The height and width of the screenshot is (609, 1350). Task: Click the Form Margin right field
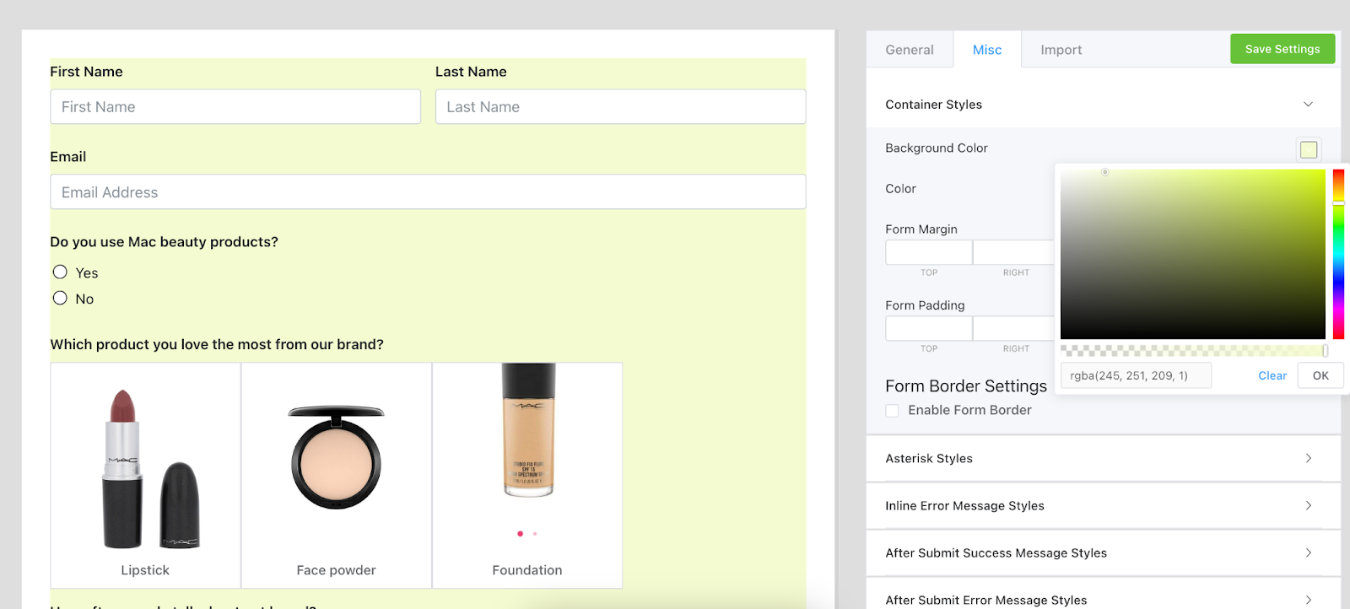(1014, 252)
